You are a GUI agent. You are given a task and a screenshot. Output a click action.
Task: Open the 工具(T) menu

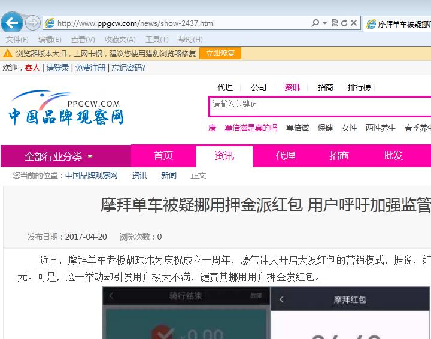coord(157,40)
